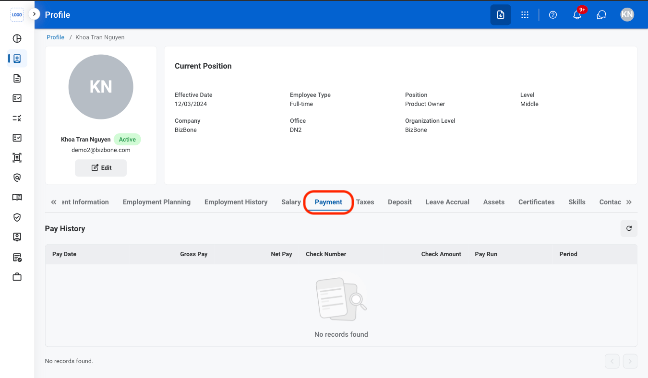Open the document with check badge sidebar icon
Image resolution: width=648 pixels, height=378 pixels.
(x=17, y=257)
